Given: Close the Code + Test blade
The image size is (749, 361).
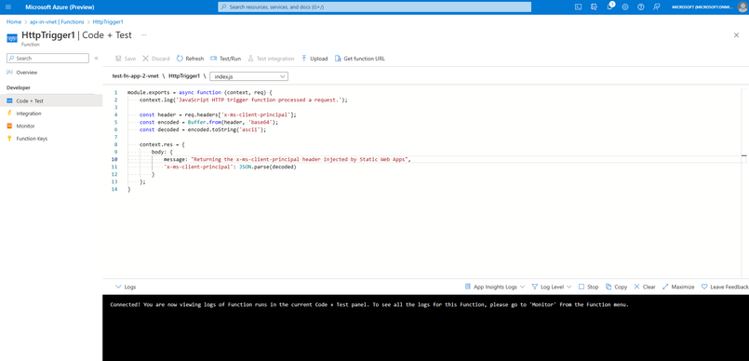Looking at the screenshot, I should 736,34.
